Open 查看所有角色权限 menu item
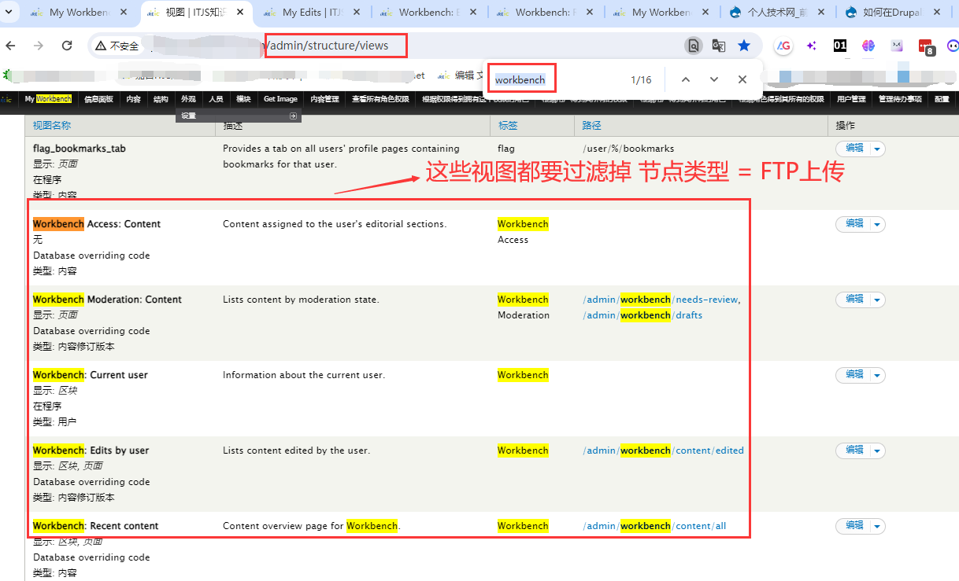The height and width of the screenshot is (581, 959). click(x=380, y=99)
